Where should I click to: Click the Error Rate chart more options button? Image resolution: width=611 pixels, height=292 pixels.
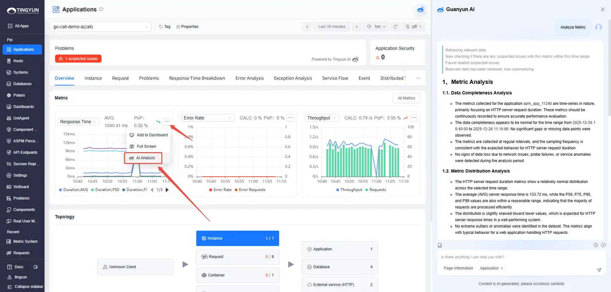[290, 118]
